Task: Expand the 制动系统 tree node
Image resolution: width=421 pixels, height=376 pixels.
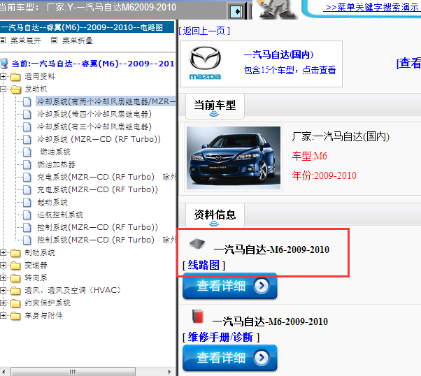Action: (x=3, y=253)
